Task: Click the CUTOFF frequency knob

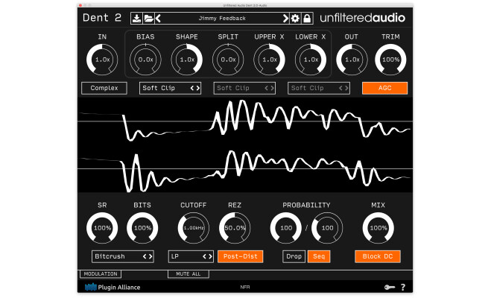Action: coord(193,228)
